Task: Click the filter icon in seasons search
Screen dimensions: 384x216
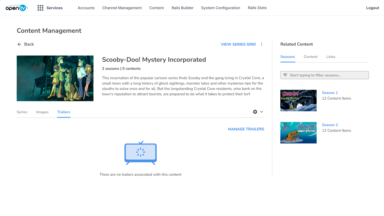Action: pyautogui.click(x=285, y=75)
